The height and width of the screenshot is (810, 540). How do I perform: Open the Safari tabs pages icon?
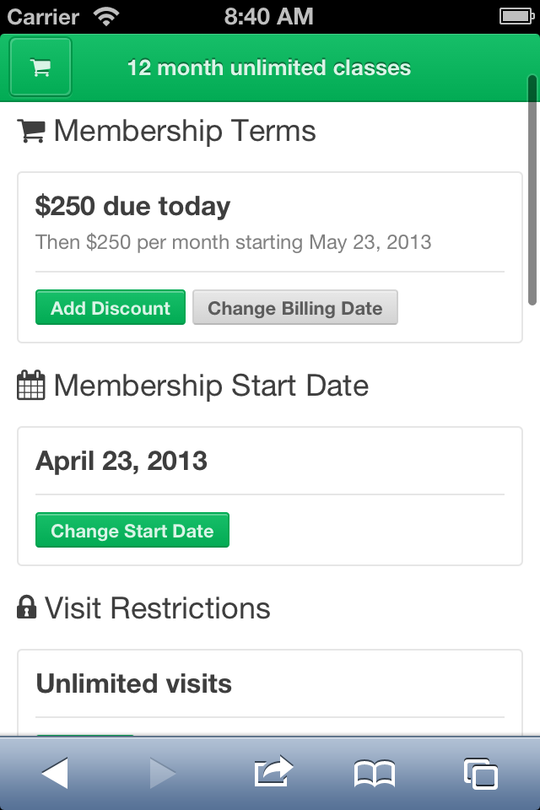point(480,773)
